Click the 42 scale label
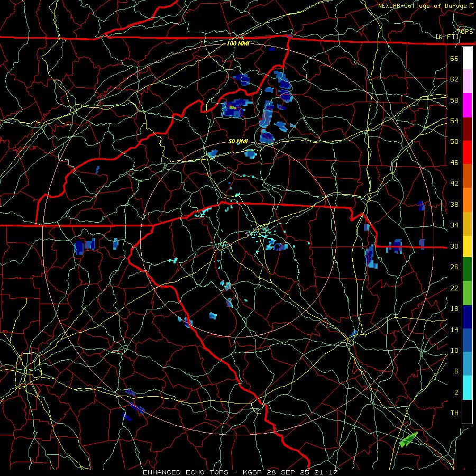 pyautogui.click(x=454, y=184)
